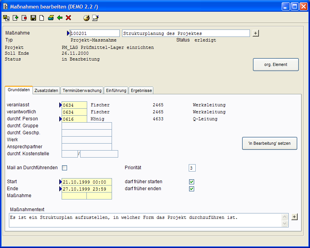
Task: Toggle darf früher enden checkbox
Action: [x=191, y=189]
